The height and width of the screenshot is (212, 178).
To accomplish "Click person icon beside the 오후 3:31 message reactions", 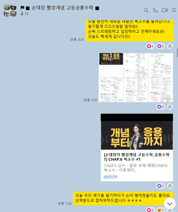I will [170, 46].
